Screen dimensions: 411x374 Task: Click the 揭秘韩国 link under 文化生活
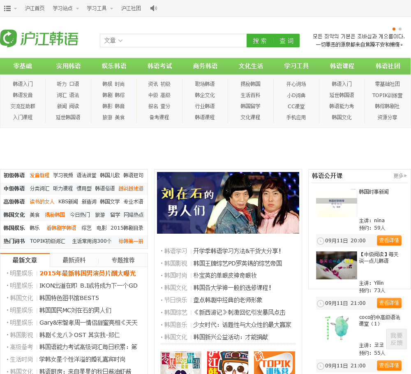tap(251, 84)
